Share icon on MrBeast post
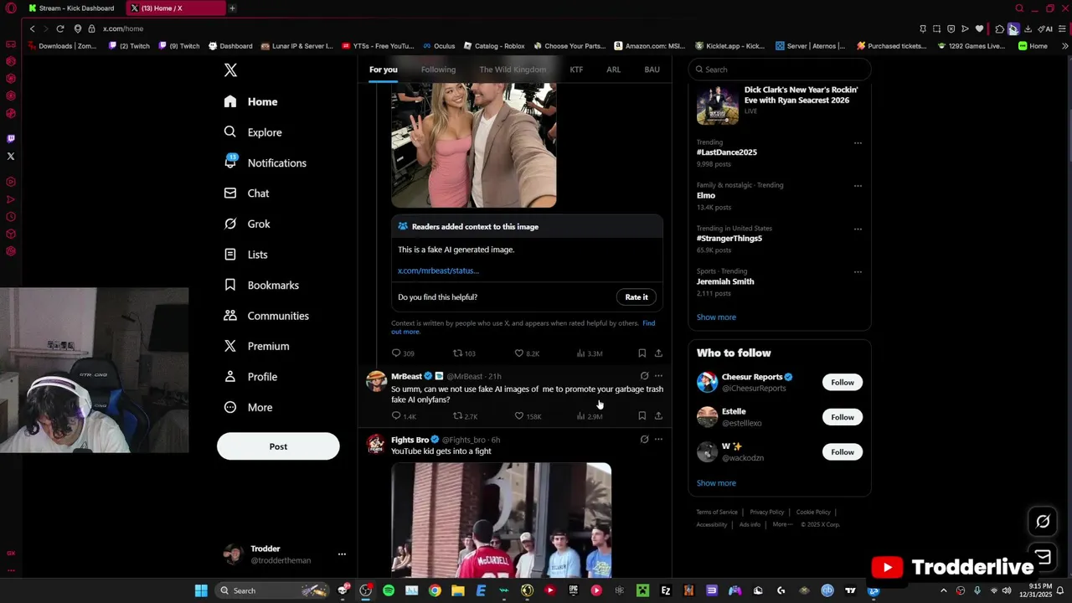1072x603 pixels. (658, 416)
